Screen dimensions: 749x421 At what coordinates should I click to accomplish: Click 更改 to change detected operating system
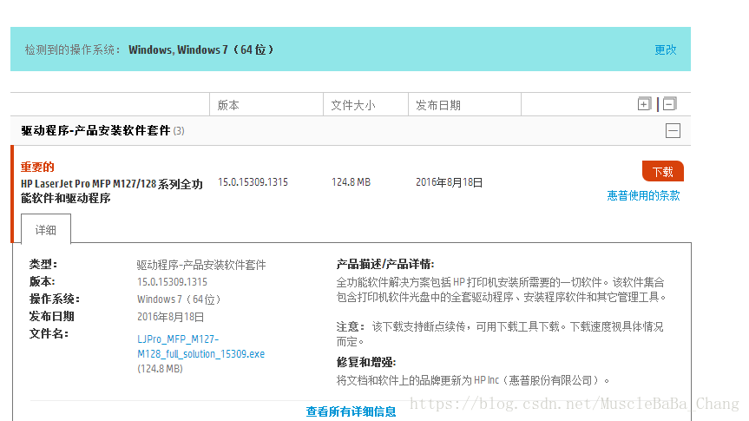tap(665, 49)
